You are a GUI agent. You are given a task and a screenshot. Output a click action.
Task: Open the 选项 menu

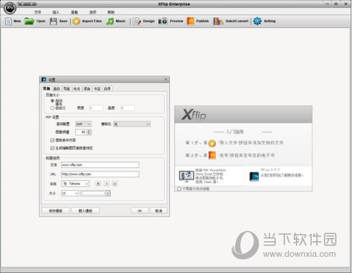[92, 12]
